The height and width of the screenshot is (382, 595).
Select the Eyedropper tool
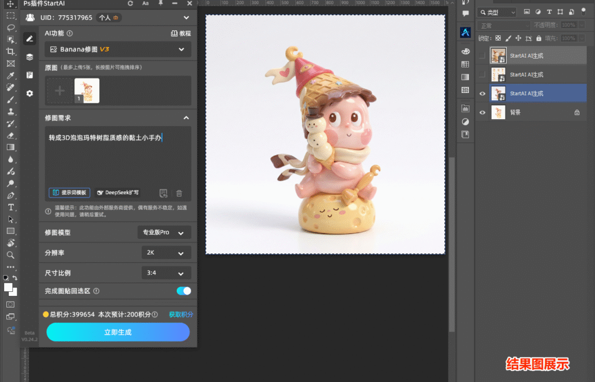(10, 75)
